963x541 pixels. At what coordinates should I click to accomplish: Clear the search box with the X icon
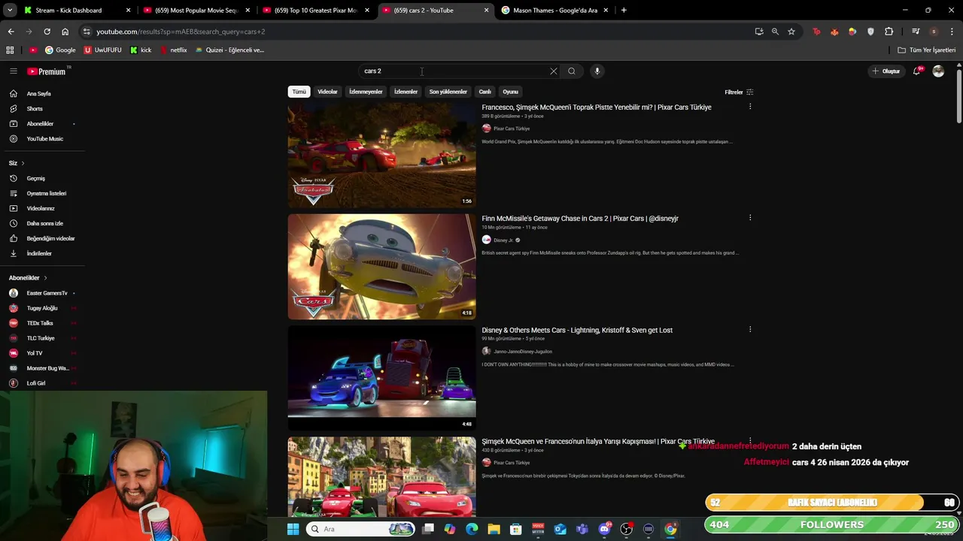pyautogui.click(x=554, y=71)
